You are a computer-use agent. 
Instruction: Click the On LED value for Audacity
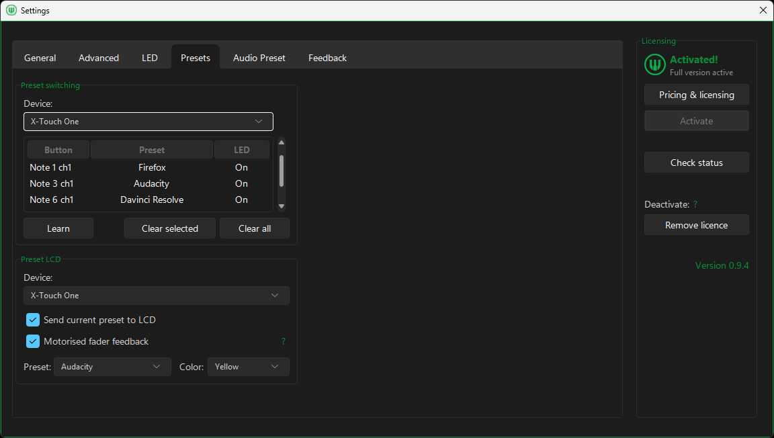tap(241, 183)
